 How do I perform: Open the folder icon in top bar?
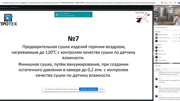point(171,3)
